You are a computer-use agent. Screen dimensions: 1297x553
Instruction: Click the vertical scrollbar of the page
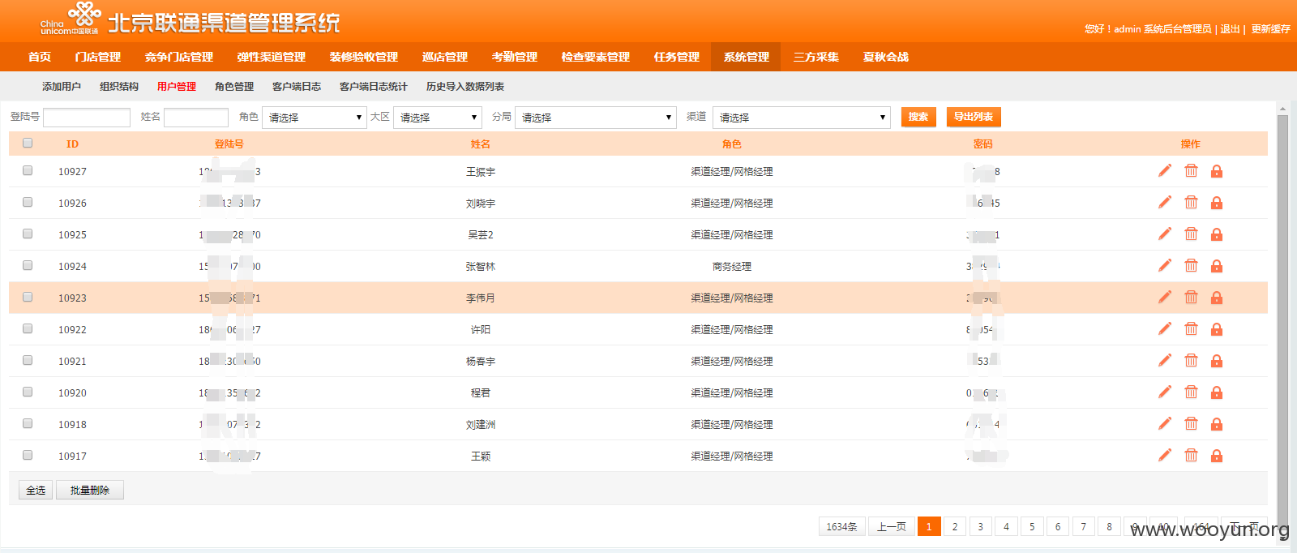pos(1282,324)
